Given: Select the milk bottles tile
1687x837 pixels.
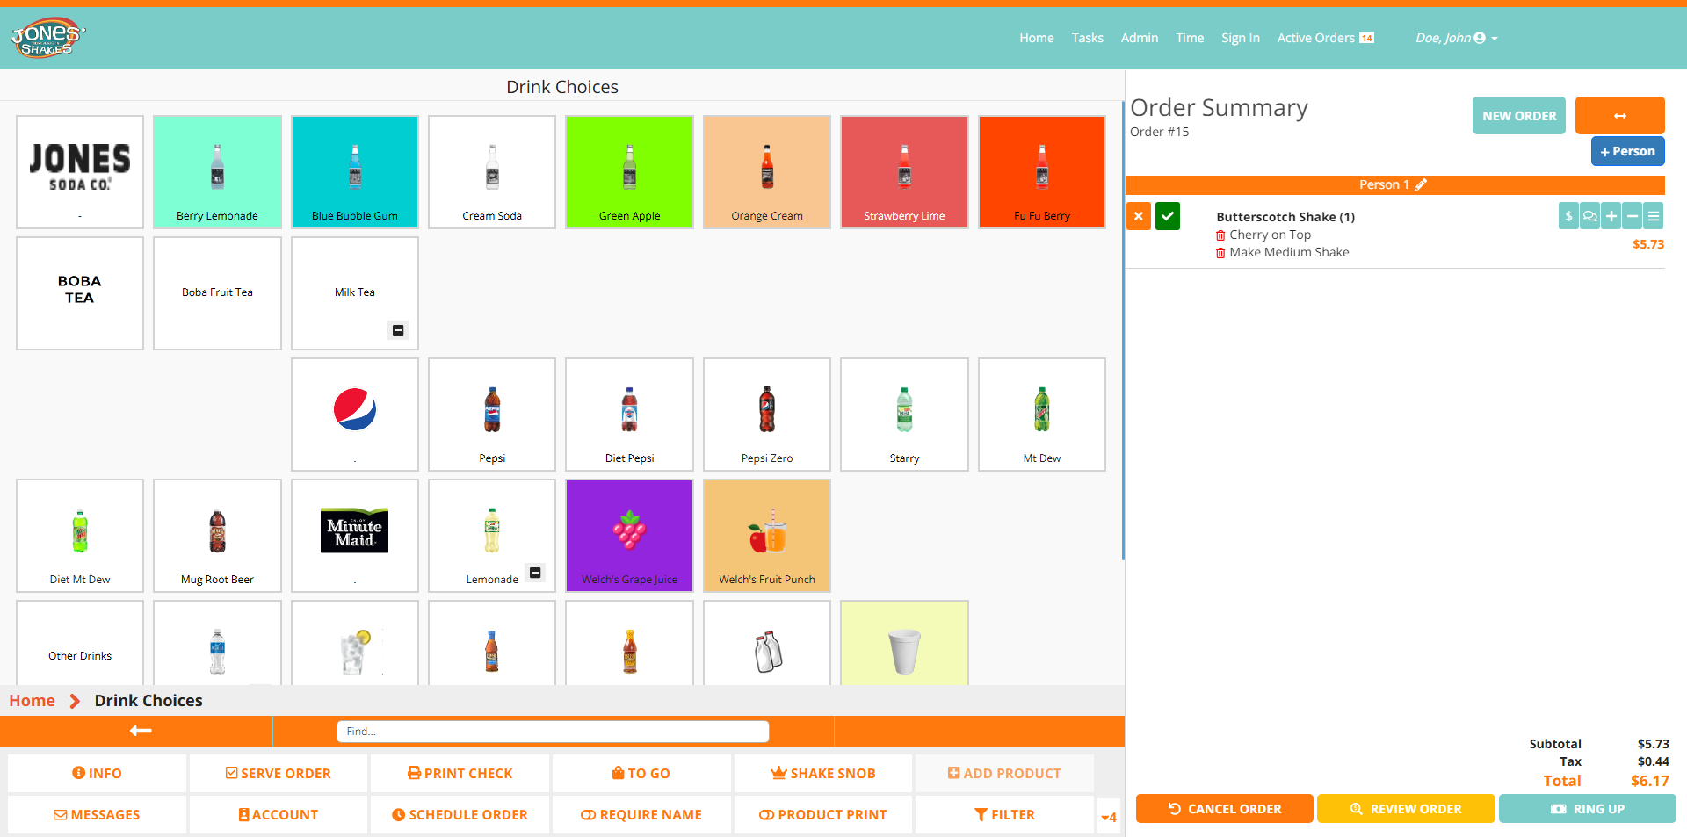Looking at the screenshot, I should [767, 643].
